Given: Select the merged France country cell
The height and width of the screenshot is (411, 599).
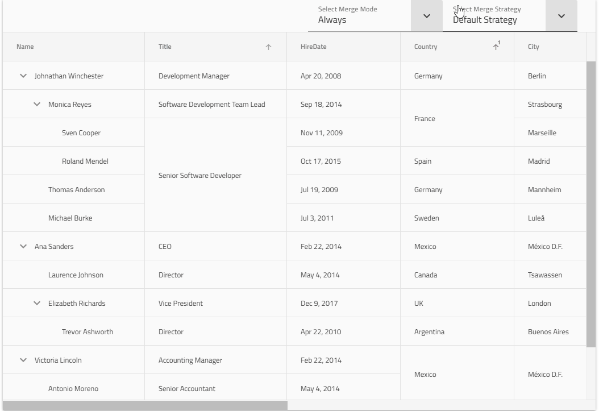Looking at the screenshot, I should (x=425, y=119).
